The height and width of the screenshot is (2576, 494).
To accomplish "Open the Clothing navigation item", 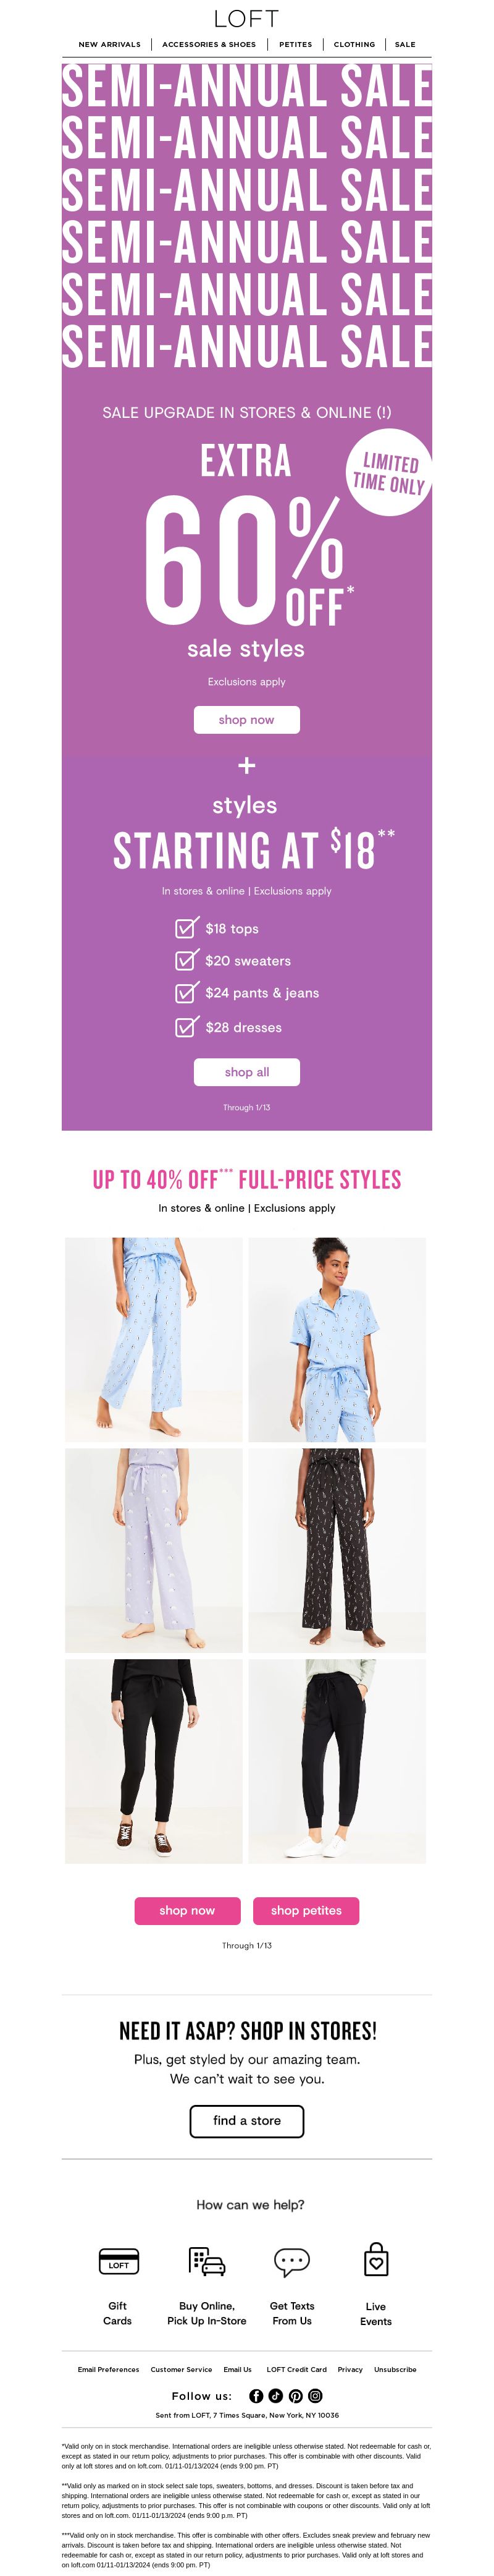I will coord(354,44).
